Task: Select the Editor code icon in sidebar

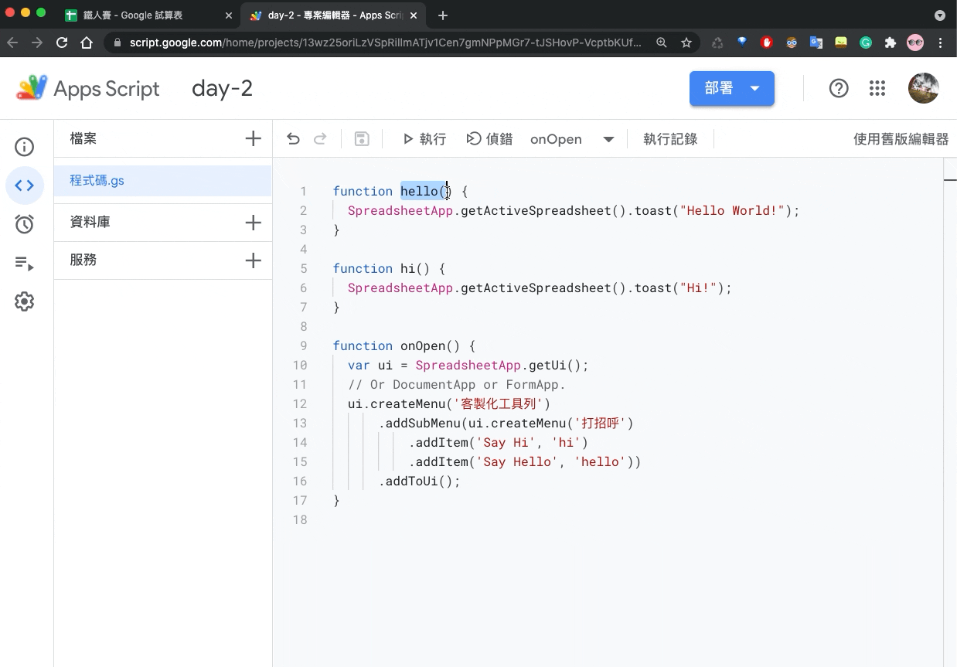Action: (x=25, y=185)
